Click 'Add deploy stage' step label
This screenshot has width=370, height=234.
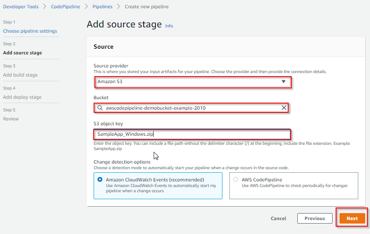(x=22, y=97)
